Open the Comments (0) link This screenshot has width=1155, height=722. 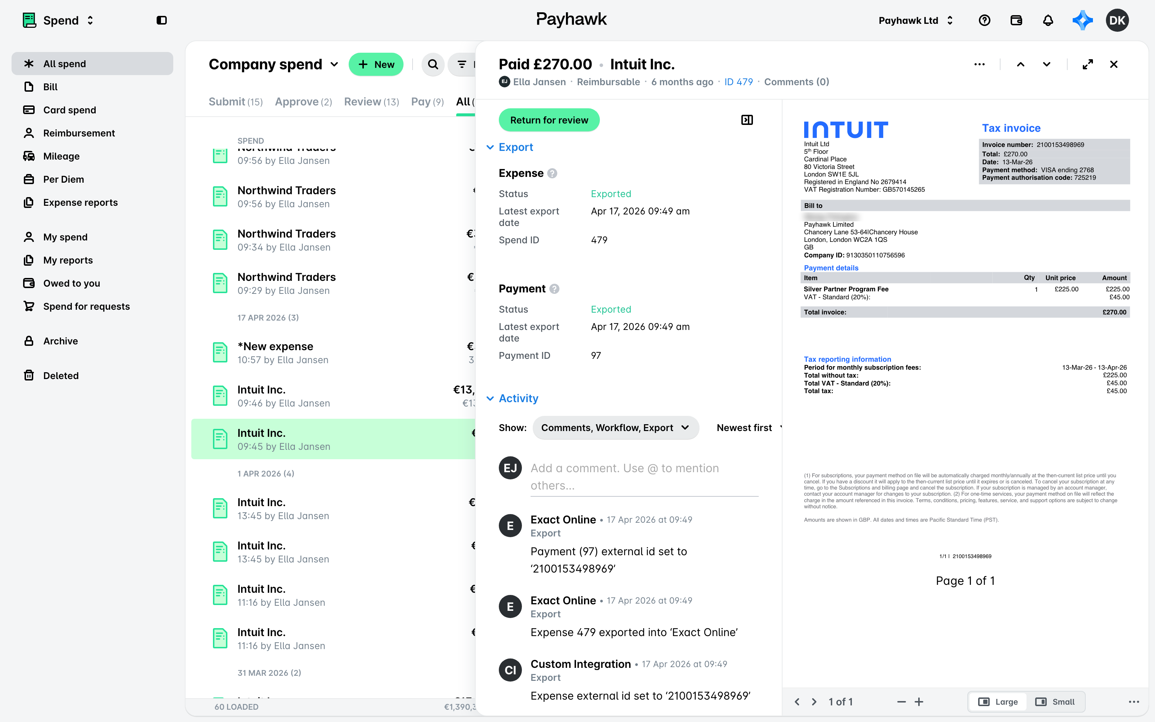click(796, 82)
